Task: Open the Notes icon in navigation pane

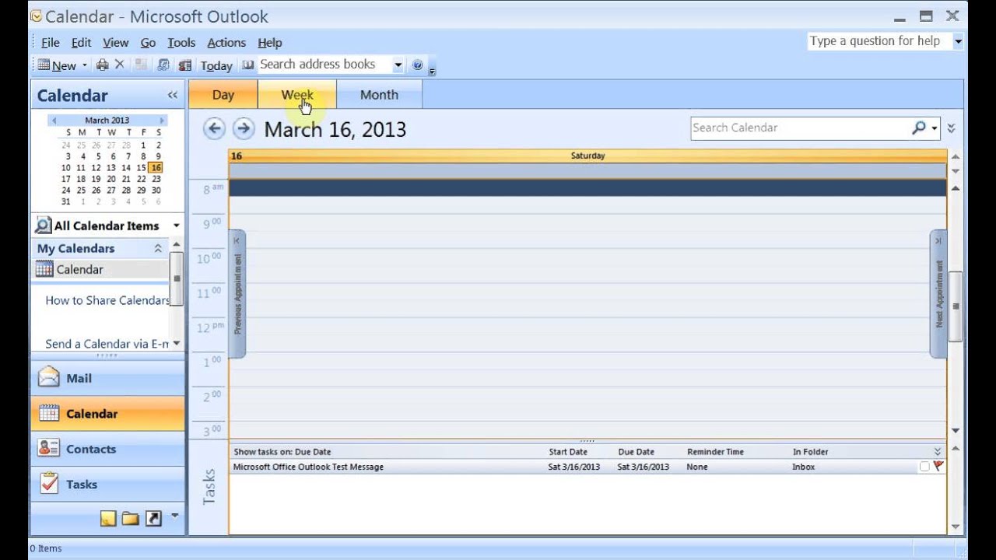Action: [x=108, y=518]
